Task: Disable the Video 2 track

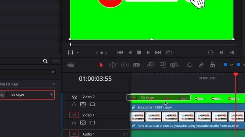Action: [x=92, y=104]
